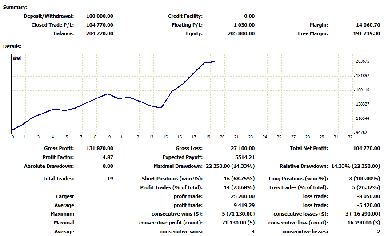The height and width of the screenshot is (236, 384).
Task: Click the Maximal Drawdown value
Action: coord(230,167)
